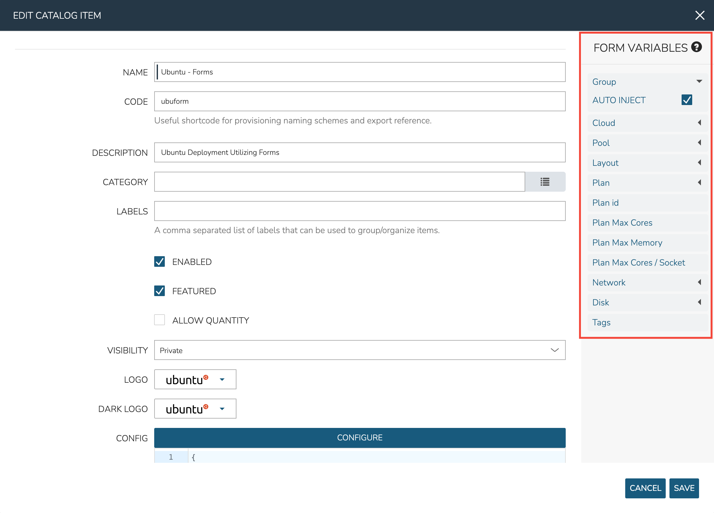
Task: Toggle the Featured checkbox
Action: (x=159, y=291)
